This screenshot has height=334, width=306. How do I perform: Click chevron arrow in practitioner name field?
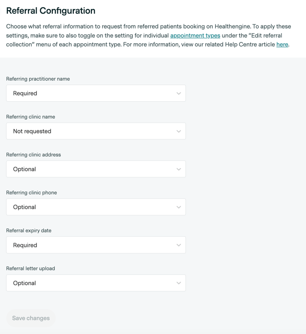point(179,93)
